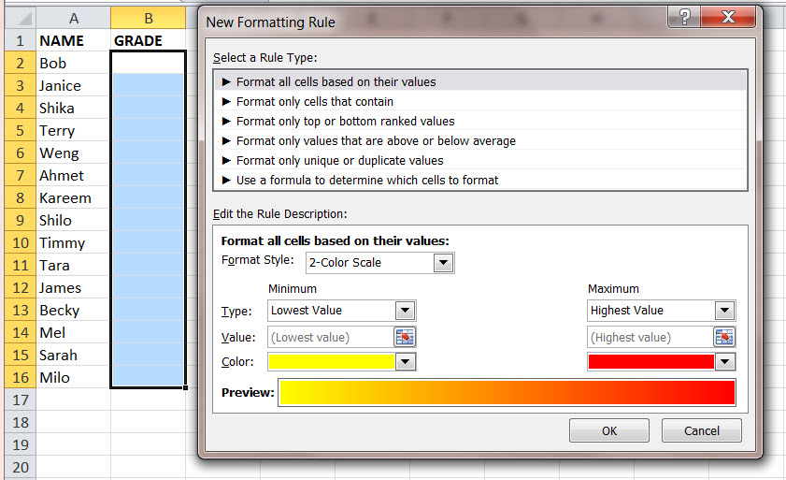786x480 pixels.
Task: Click the OK button
Action: [x=609, y=430]
